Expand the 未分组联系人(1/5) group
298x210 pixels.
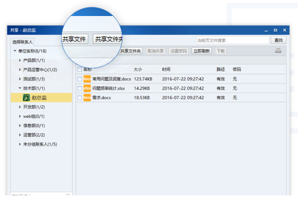point(20,144)
